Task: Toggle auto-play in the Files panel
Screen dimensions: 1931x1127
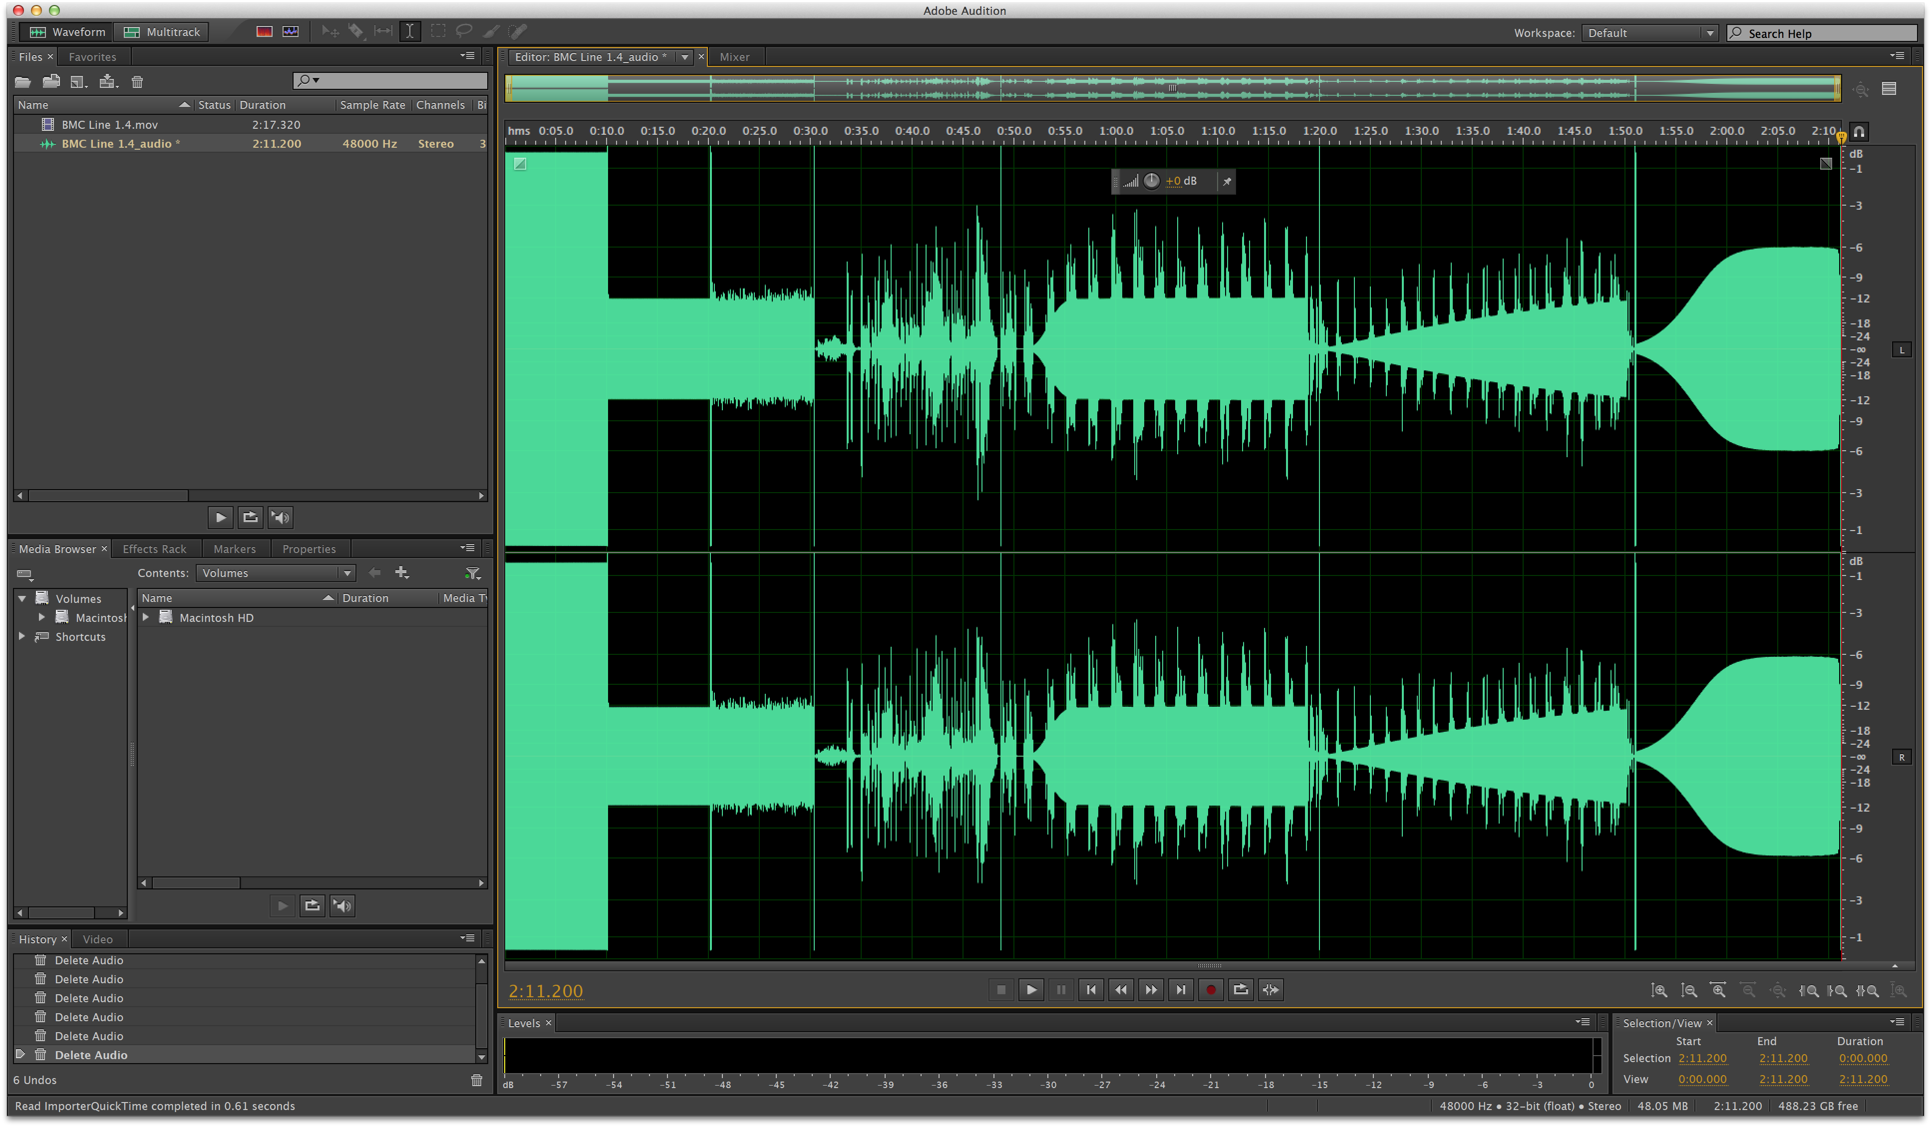Action: tap(281, 518)
